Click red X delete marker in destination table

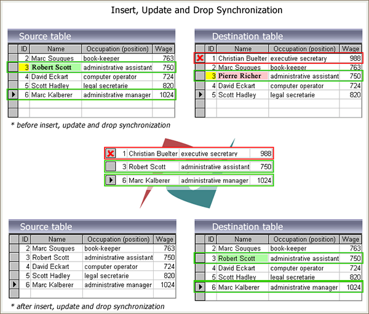tap(200, 58)
